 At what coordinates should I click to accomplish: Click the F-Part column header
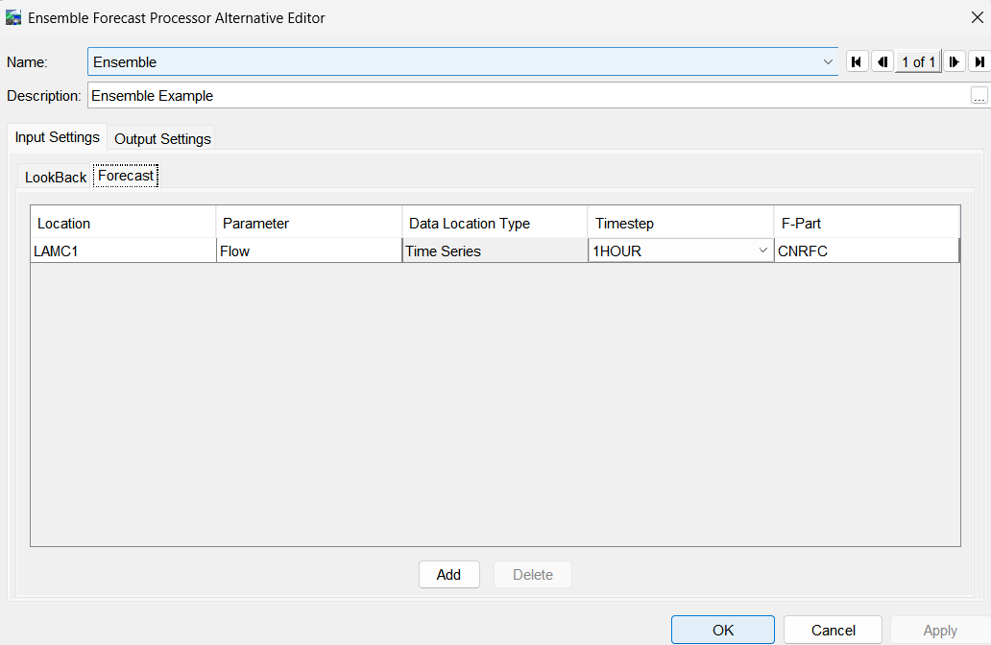pos(866,223)
